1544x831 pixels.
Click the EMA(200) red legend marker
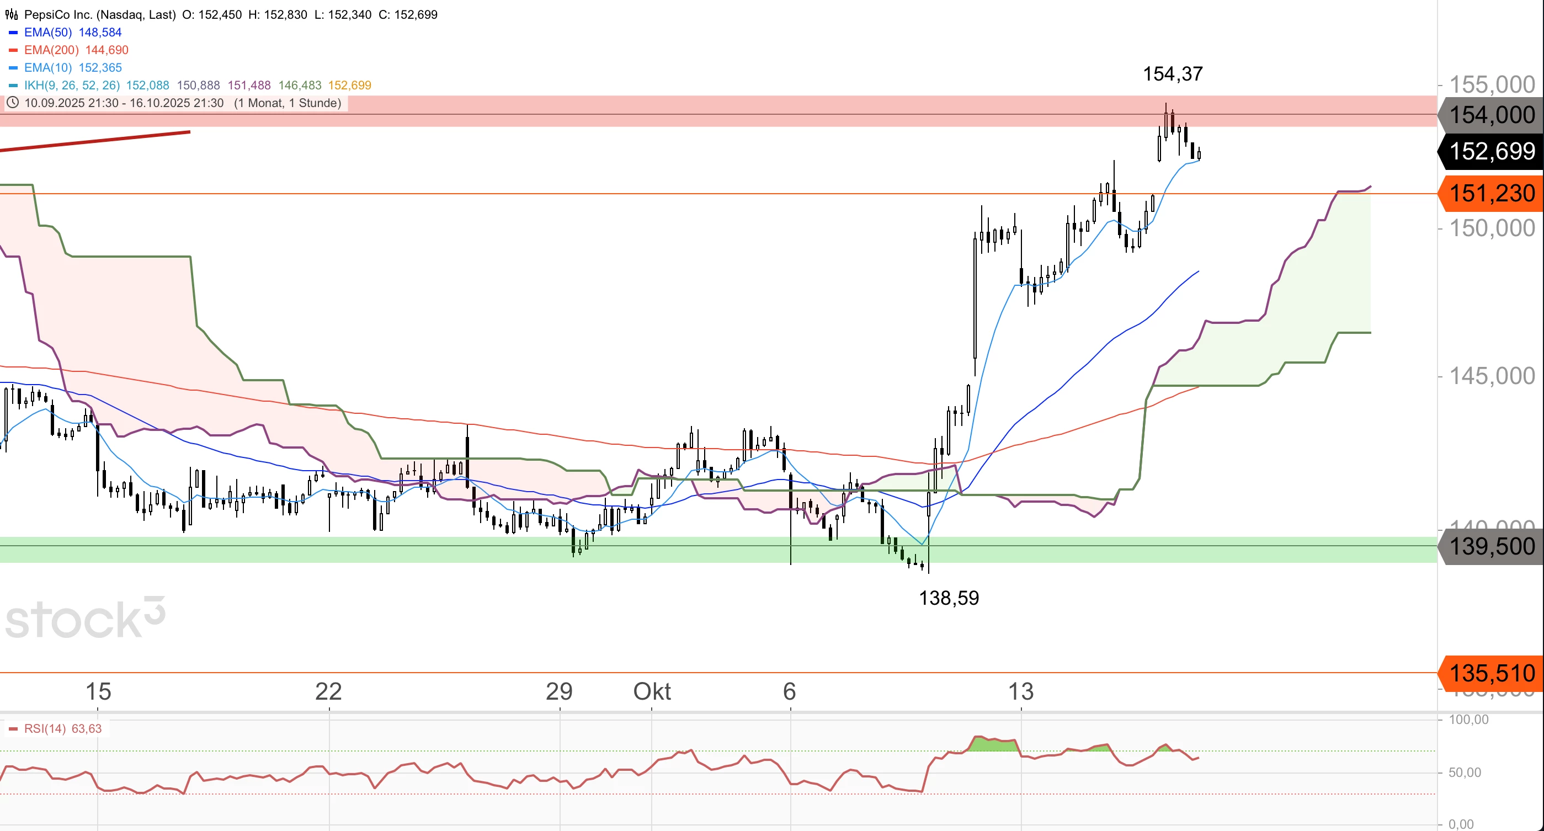13,50
